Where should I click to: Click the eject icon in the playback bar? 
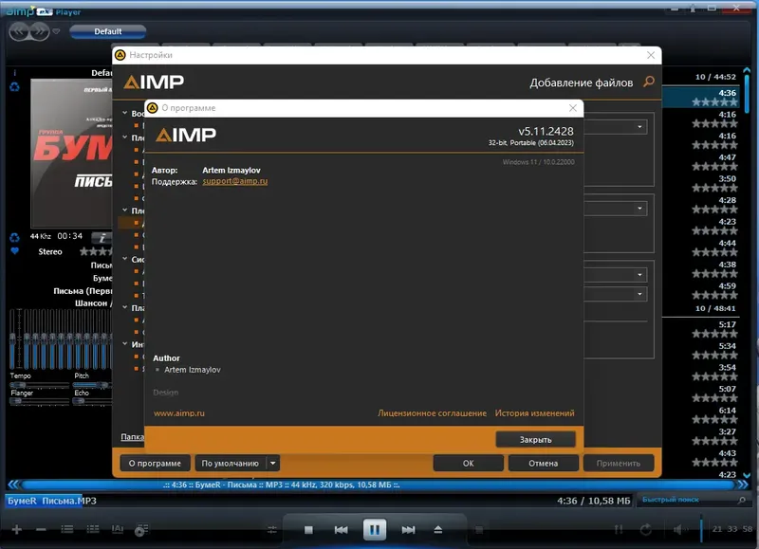[439, 529]
